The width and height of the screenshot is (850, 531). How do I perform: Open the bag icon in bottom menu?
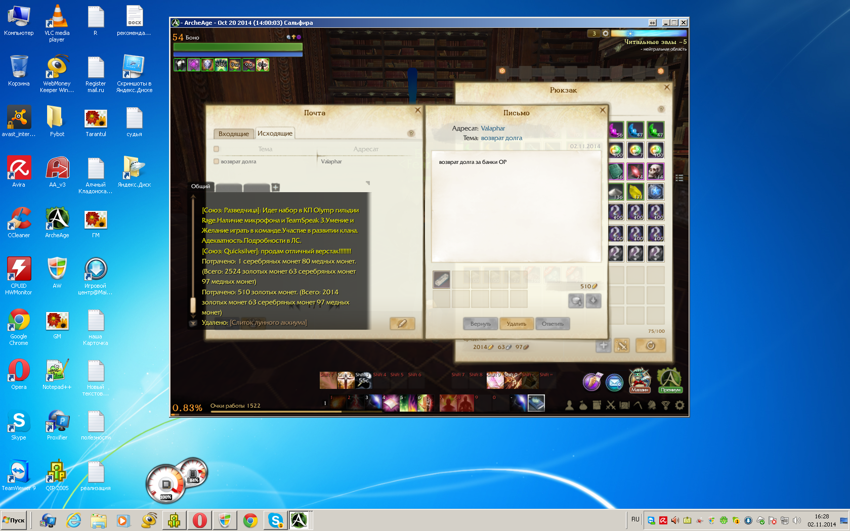[583, 405]
